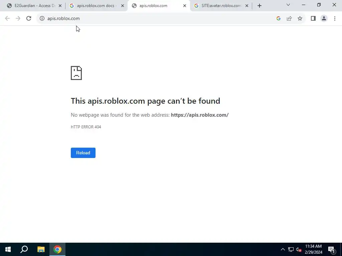
Task: Open Windows Start menu
Action: pos(8,249)
